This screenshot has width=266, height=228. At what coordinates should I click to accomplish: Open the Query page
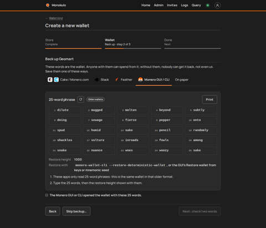pos(196,5)
